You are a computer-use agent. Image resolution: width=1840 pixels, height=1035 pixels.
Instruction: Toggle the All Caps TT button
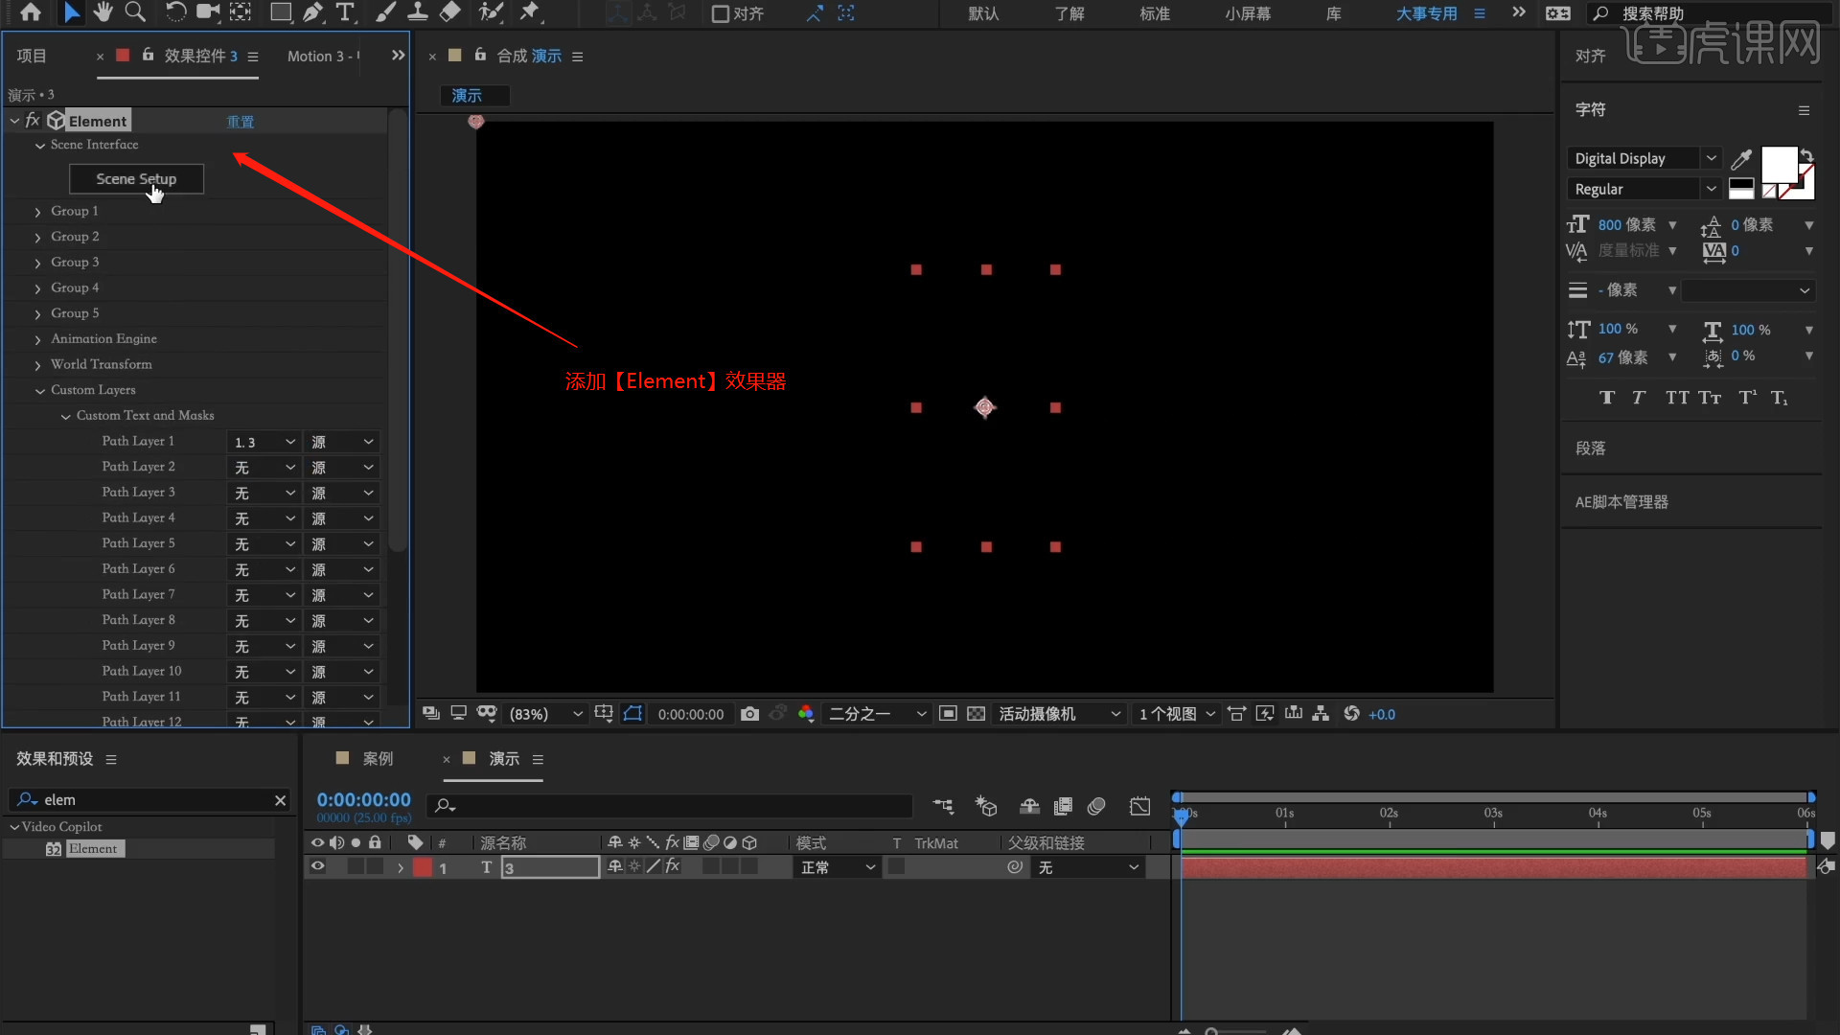pyautogui.click(x=1677, y=398)
